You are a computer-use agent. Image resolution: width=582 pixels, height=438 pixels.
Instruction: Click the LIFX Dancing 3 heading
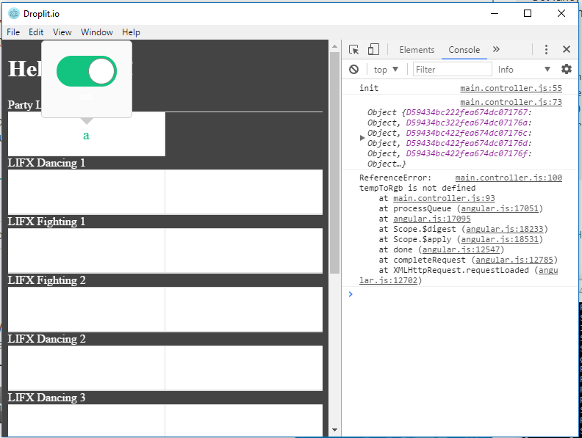[x=46, y=398]
